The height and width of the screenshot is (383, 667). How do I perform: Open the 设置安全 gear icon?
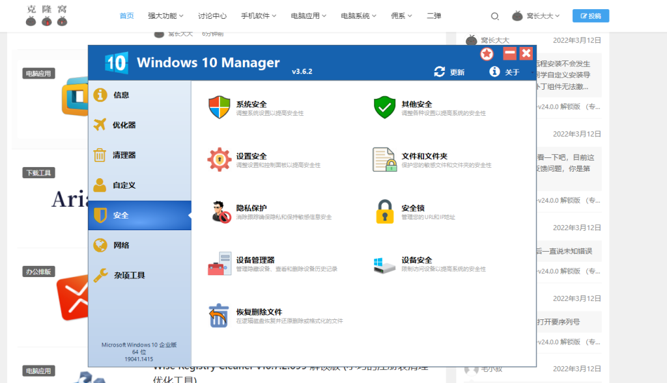pyautogui.click(x=219, y=159)
